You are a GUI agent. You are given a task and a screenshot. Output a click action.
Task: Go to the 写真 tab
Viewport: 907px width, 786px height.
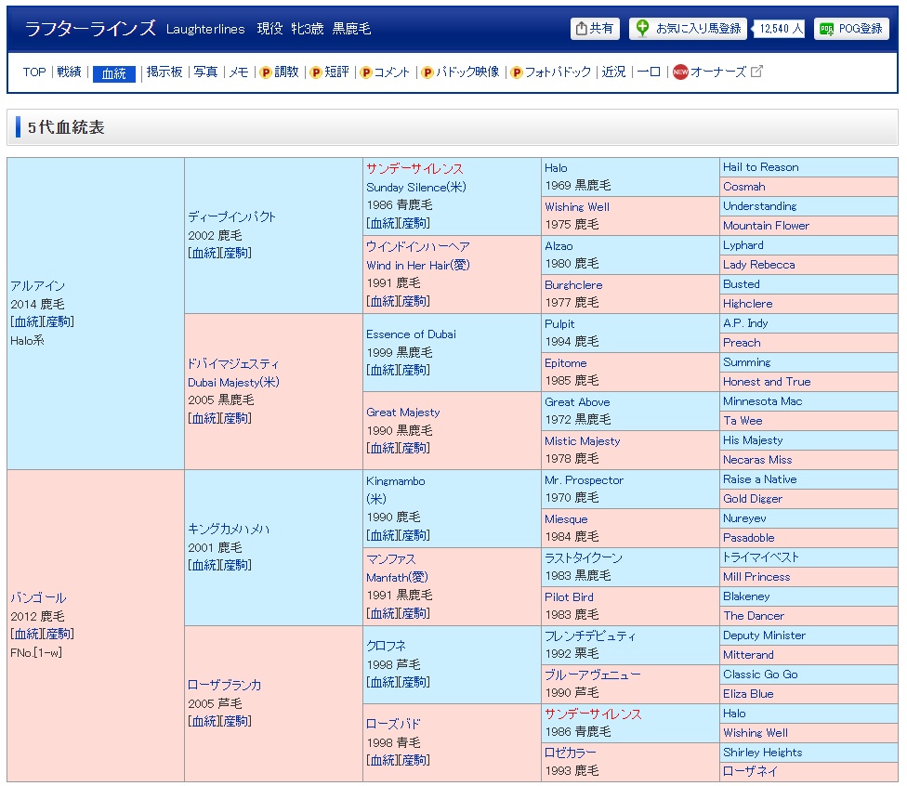click(x=205, y=72)
